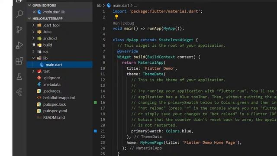Click the .metadata Flutter file icon

point(39,84)
